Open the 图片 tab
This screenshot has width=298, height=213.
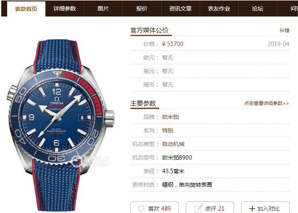click(x=103, y=8)
